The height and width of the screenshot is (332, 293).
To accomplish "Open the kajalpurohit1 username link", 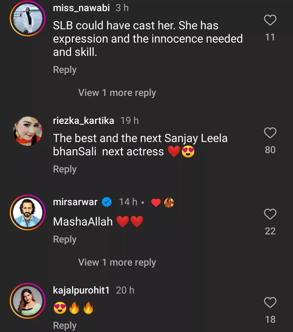I will pyautogui.click(x=81, y=290).
